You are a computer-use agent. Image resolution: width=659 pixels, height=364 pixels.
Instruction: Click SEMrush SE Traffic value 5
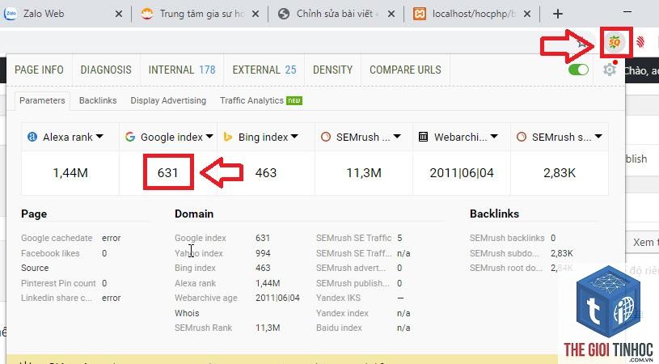399,238
